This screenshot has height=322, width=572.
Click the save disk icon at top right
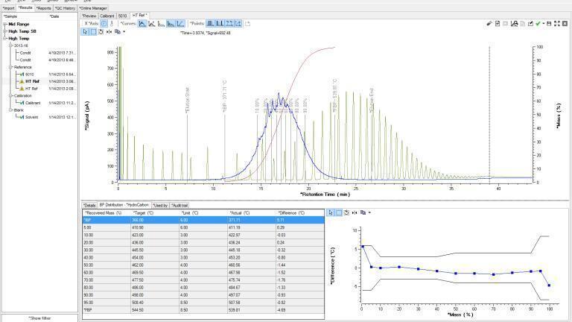(549, 23)
